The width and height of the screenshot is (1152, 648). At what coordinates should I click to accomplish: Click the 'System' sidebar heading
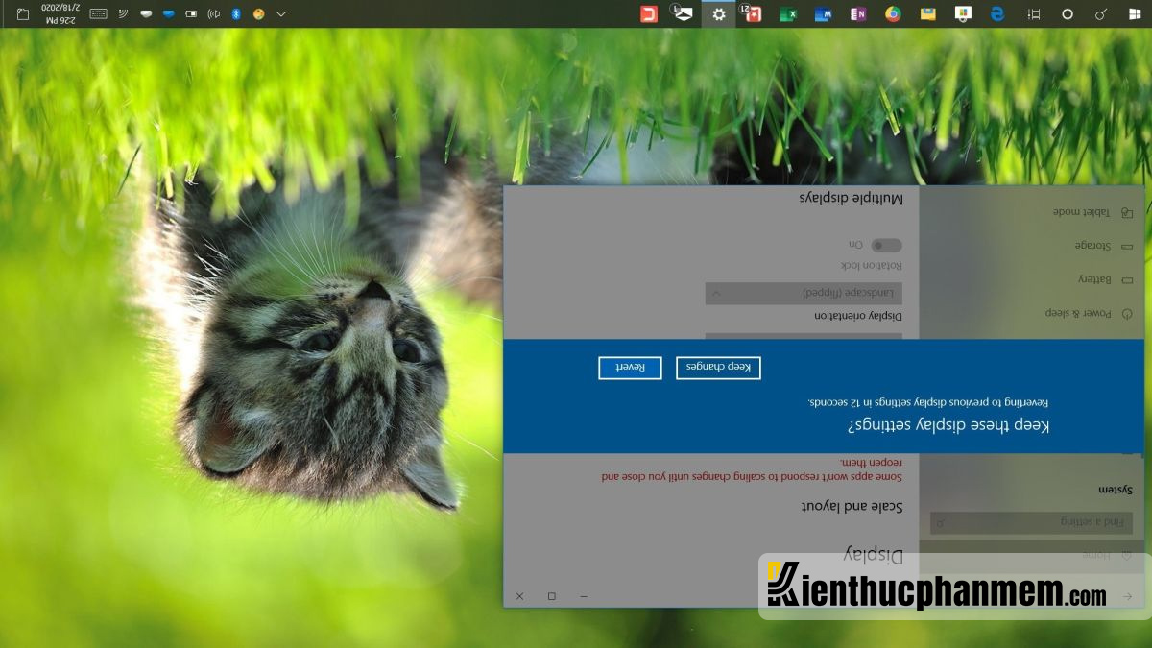click(1116, 489)
